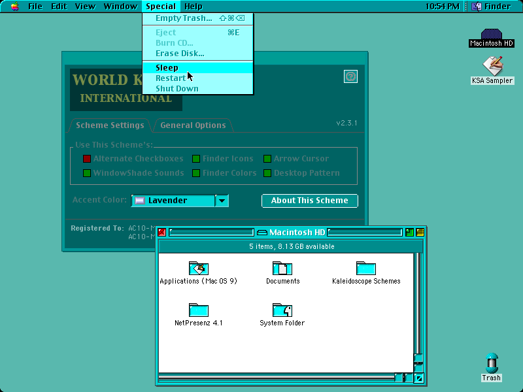Switch to the General Options tab
This screenshot has width=523, height=392.
point(193,125)
